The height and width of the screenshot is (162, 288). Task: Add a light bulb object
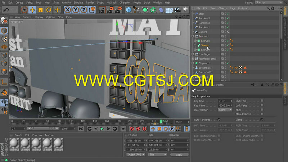[x=185, y=10]
